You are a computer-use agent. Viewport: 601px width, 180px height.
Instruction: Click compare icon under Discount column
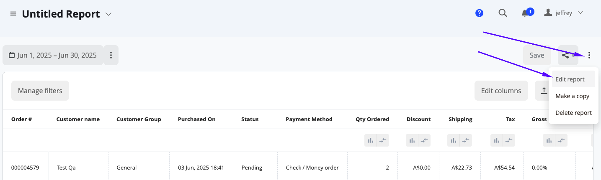pos(424,141)
